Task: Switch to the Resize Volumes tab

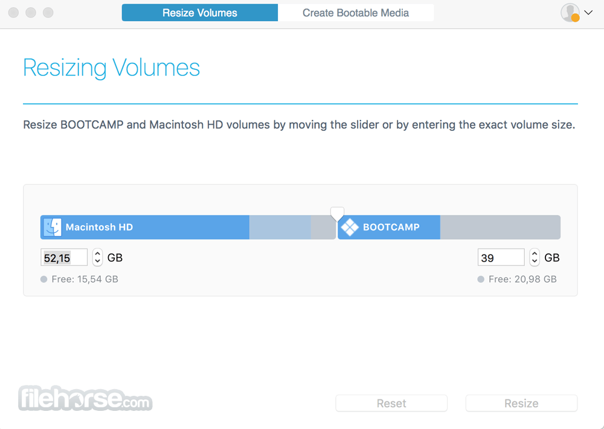Action: tap(199, 13)
